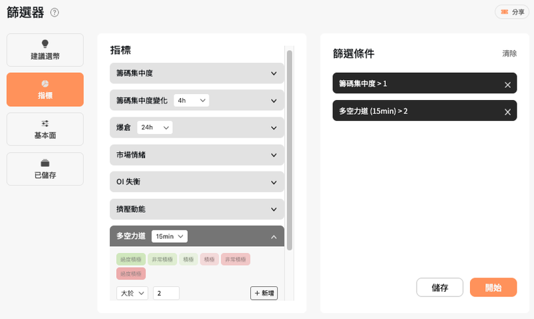Remove the 多空力道 (15min) > 2 condition

point(507,111)
